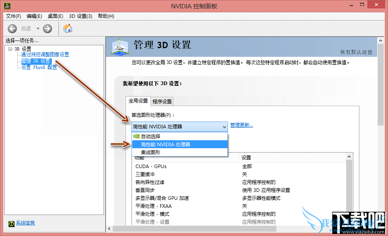Select 设置 PhysX 配置 in the task tree
The height and width of the screenshot is (236, 388).
coord(39,67)
